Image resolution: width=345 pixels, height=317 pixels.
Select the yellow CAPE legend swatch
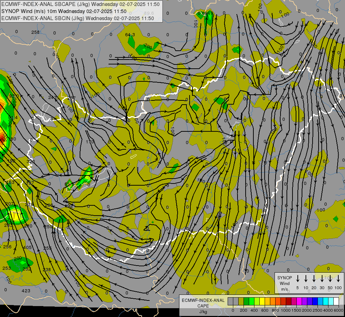point(262,301)
